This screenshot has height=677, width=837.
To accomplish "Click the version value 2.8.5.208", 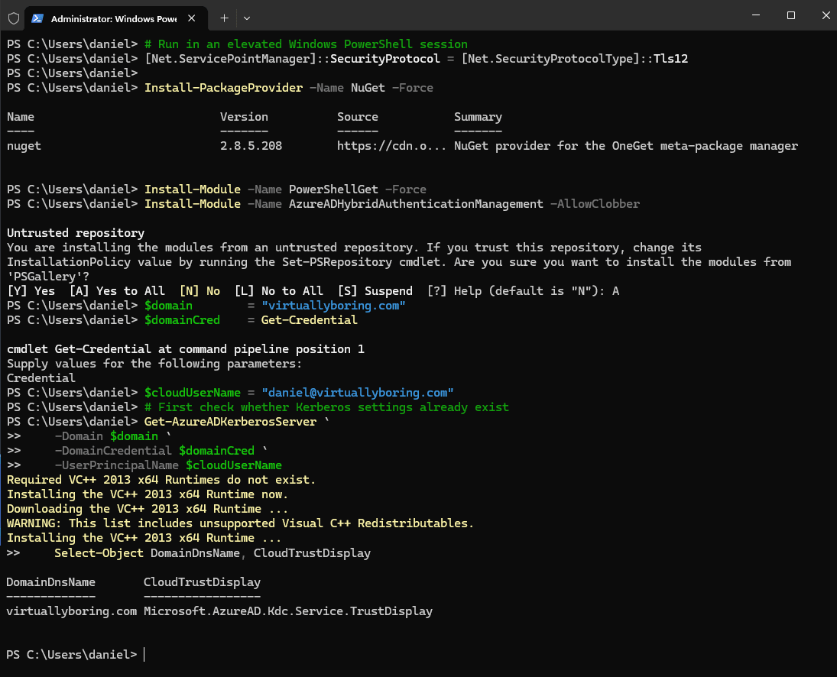I will pos(251,146).
